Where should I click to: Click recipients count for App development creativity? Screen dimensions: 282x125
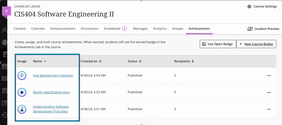coord(175,76)
